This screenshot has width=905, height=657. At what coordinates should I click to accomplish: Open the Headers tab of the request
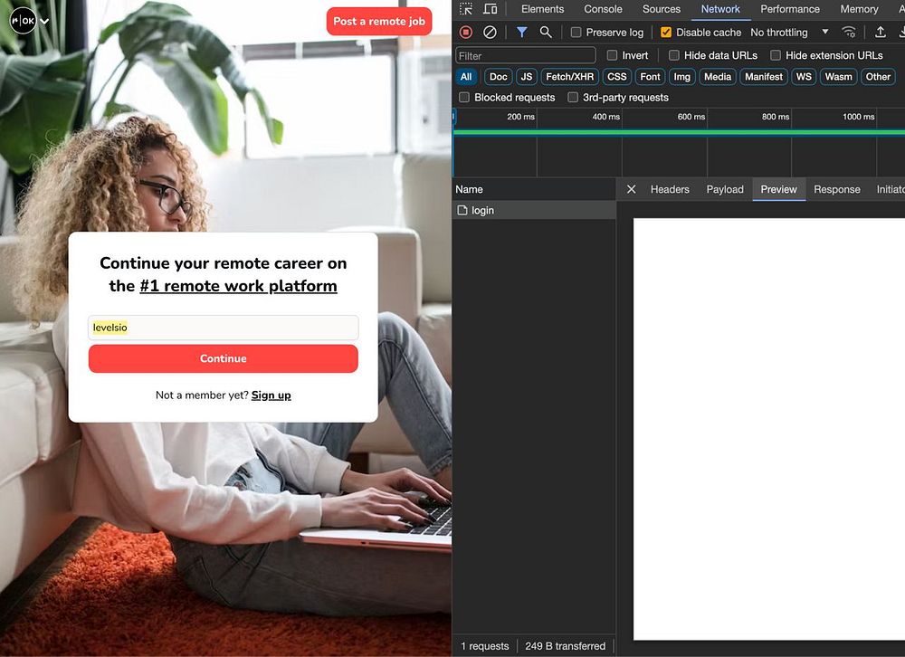tap(670, 189)
